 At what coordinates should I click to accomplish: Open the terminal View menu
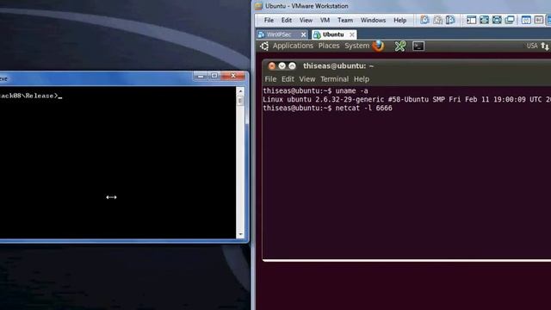307,79
